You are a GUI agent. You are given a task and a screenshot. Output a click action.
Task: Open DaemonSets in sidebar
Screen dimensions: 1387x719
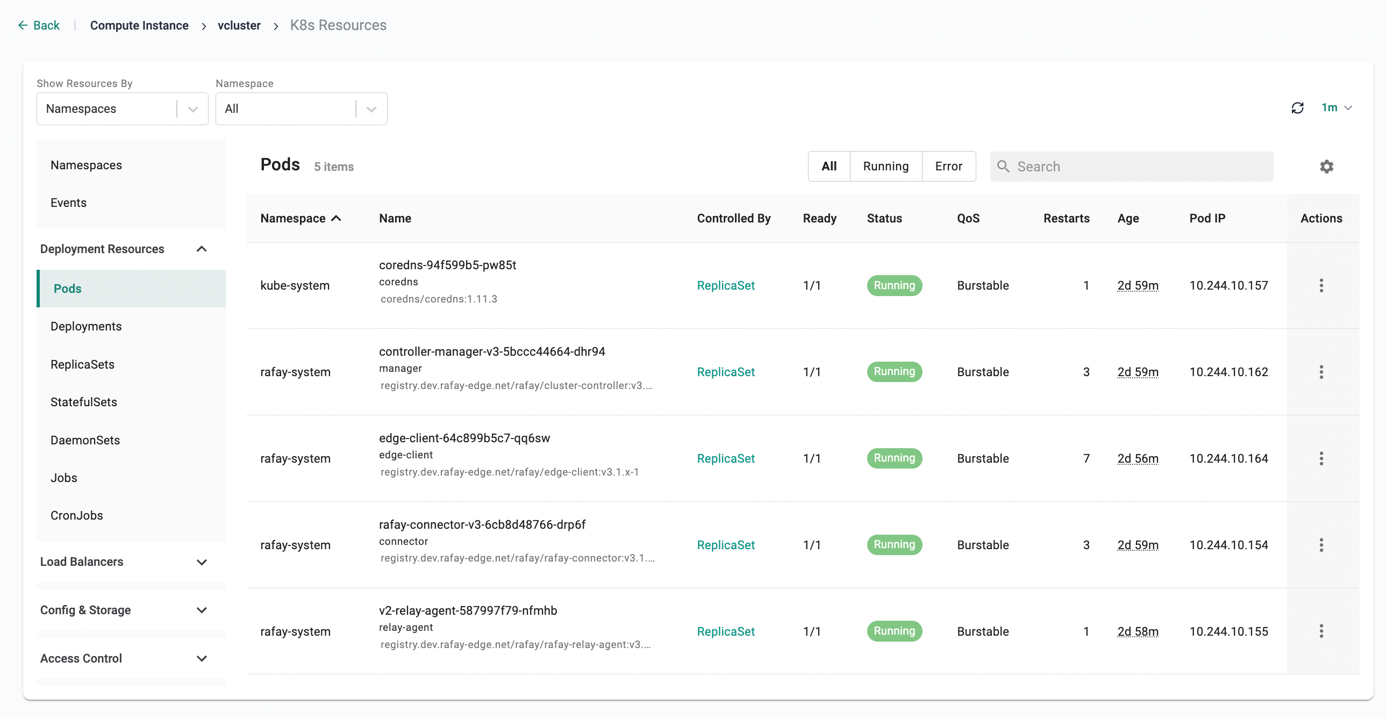tap(131, 440)
